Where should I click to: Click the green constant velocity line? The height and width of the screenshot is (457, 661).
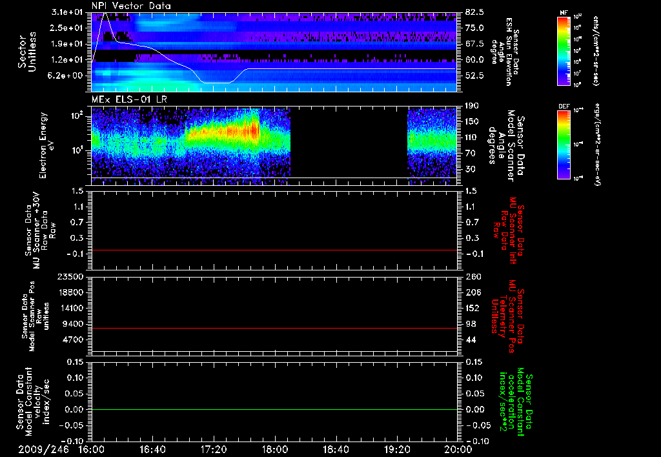coord(274,409)
